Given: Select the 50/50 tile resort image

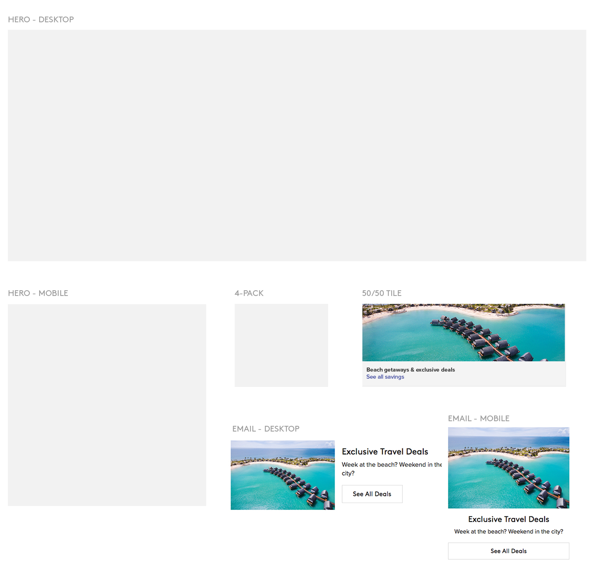Looking at the screenshot, I should pos(463,332).
